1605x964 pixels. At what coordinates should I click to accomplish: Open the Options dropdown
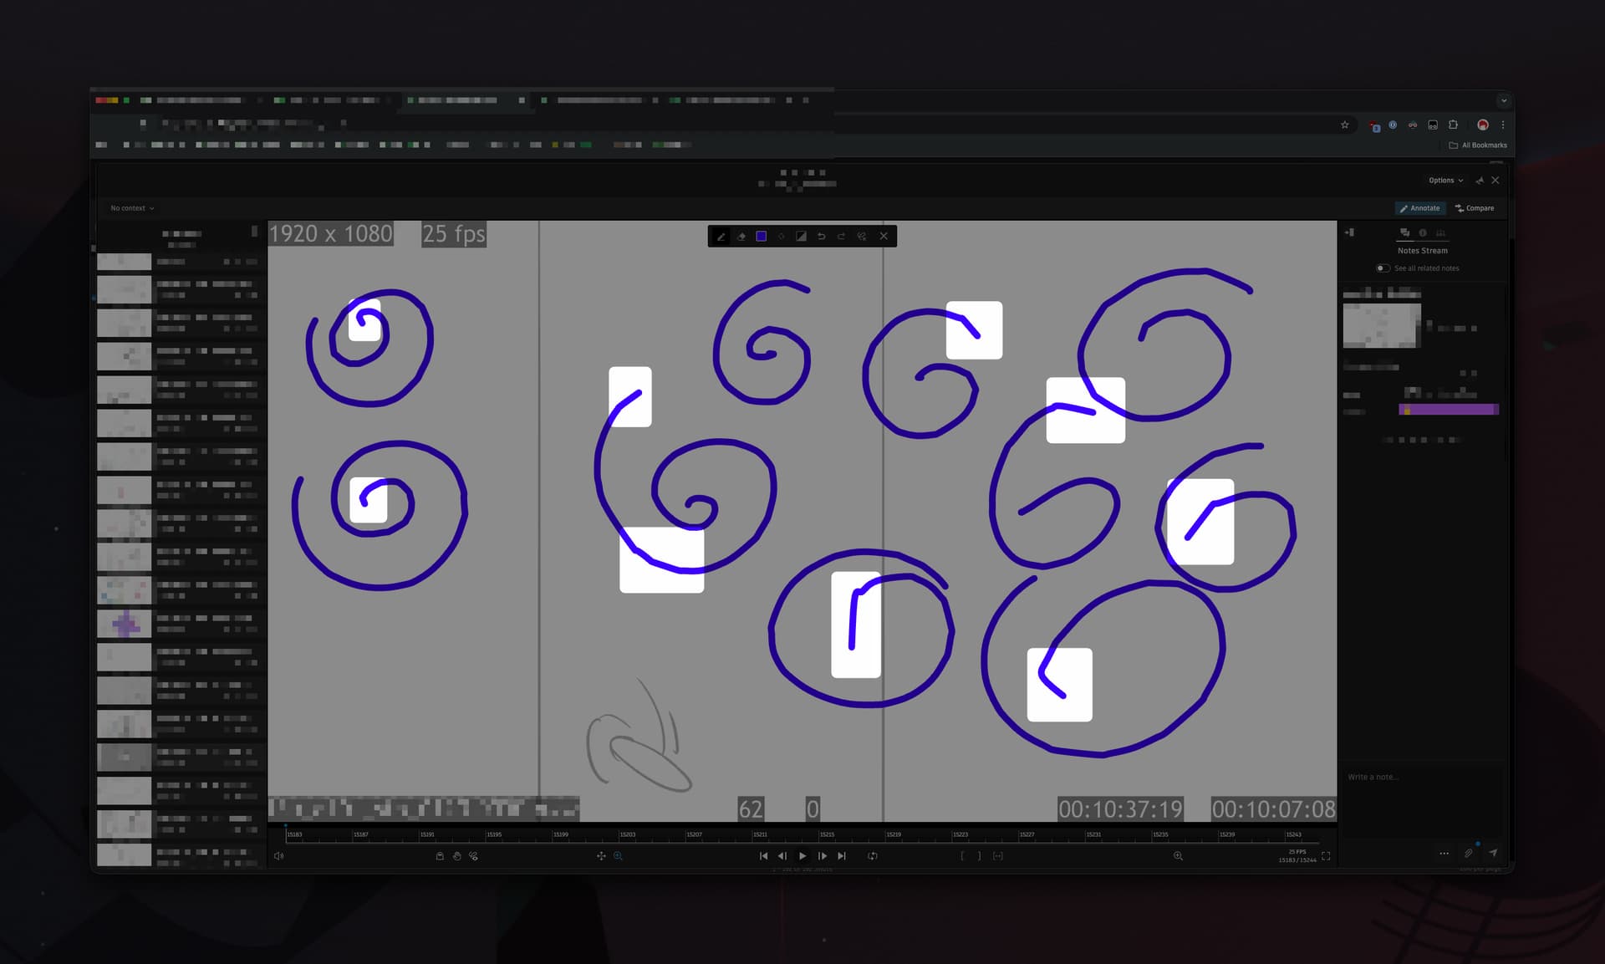tap(1445, 181)
